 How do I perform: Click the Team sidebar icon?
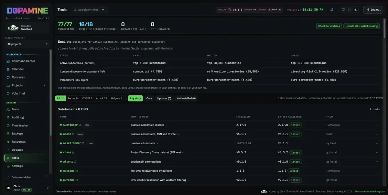tap(8, 109)
